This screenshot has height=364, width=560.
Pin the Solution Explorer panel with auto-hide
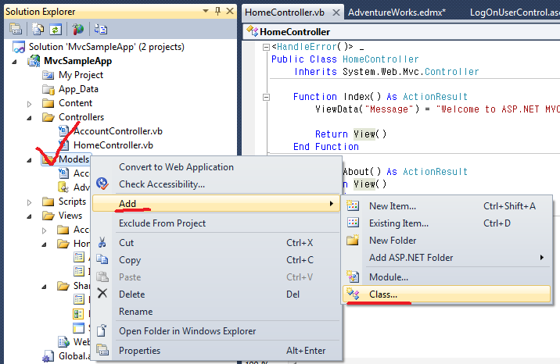[217, 11]
